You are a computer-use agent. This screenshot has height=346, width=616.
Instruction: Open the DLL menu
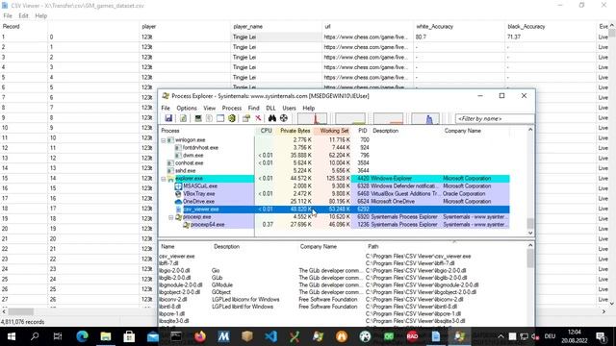point(270,108)
